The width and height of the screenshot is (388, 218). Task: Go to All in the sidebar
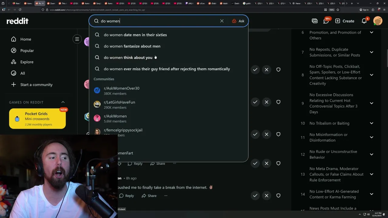[x=18, y=73]
